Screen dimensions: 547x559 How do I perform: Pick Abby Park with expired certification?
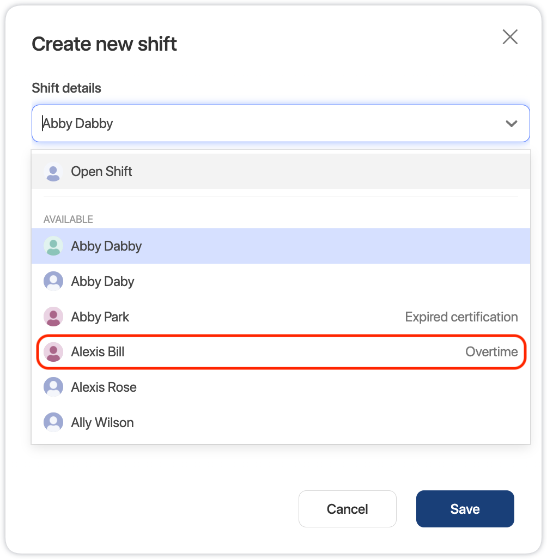pyautogui.click(x=281, y=317)
